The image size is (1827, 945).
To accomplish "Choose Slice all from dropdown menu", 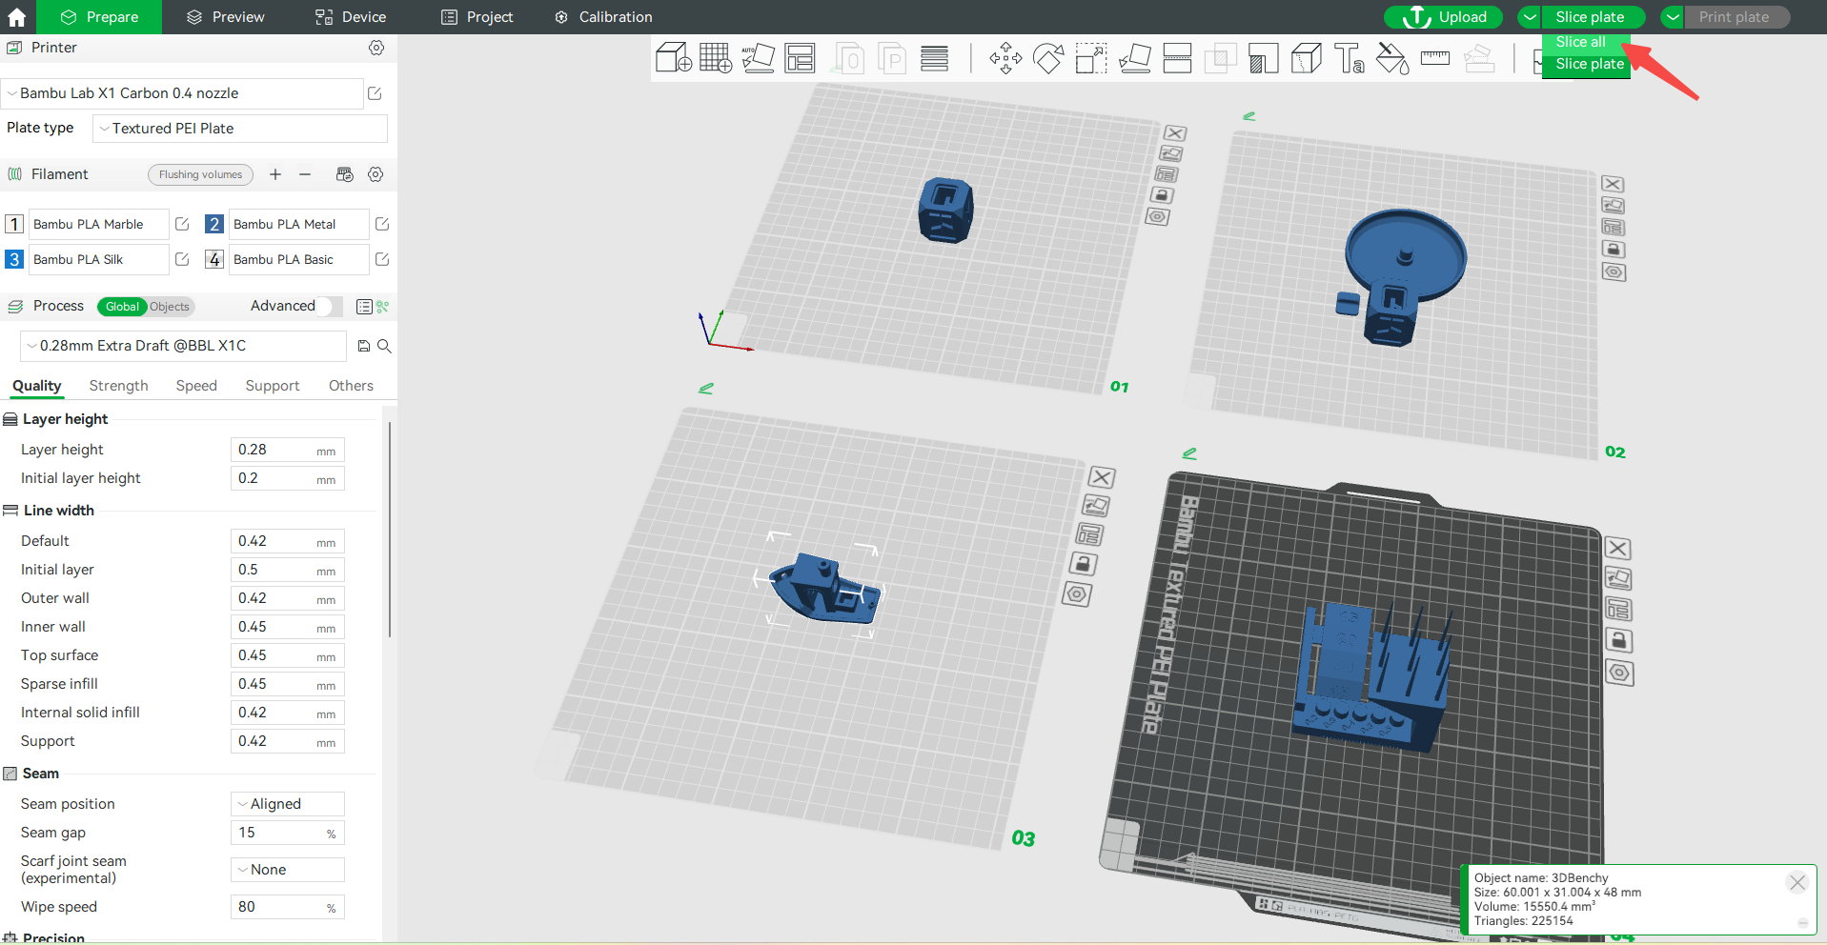I will click(x=1581, y=42).
